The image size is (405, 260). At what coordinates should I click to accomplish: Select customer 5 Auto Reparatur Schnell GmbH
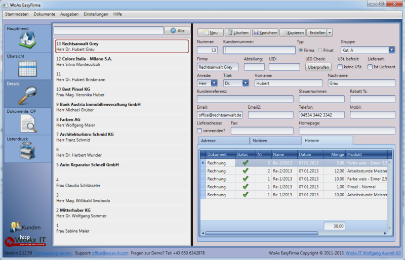pos(122,167)
